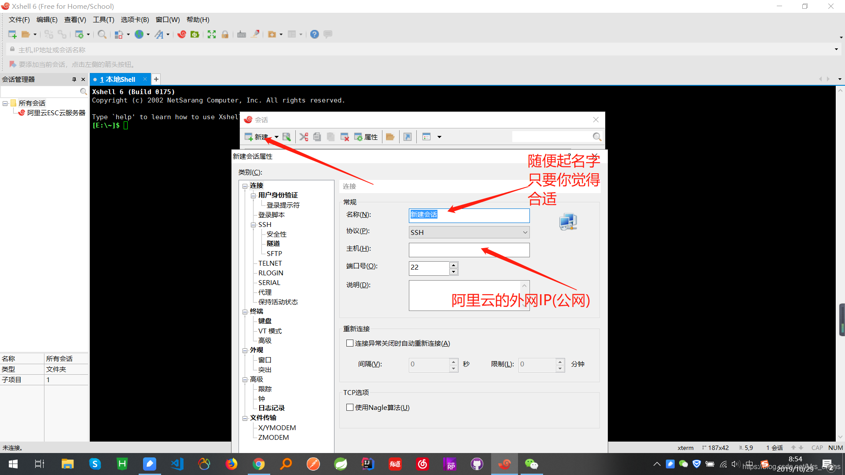Click the Find magnifier icon in main toolbar
The image size is (845, 475).
[102, 34]
